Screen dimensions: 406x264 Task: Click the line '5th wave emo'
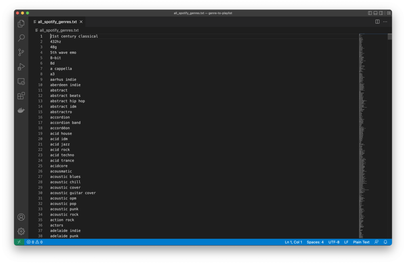coord(63,53)
